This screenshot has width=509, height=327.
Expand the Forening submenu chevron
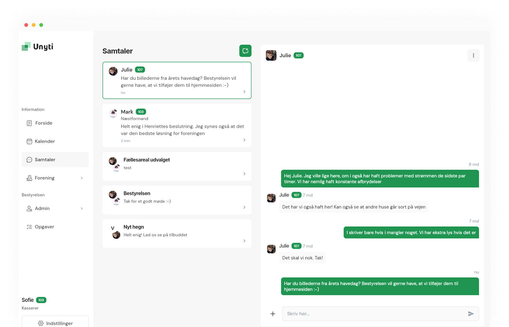coord(82,178)
